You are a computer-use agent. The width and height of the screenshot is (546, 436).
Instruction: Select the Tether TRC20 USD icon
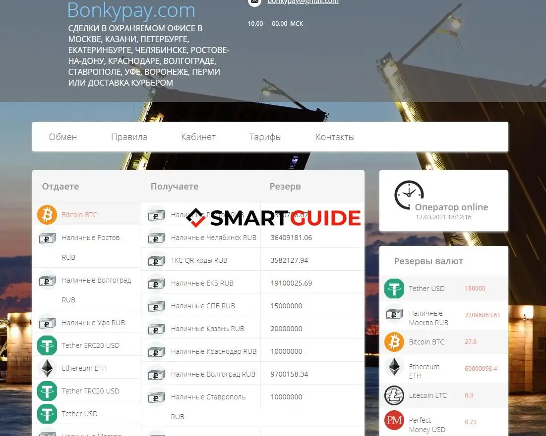(47, 390)
